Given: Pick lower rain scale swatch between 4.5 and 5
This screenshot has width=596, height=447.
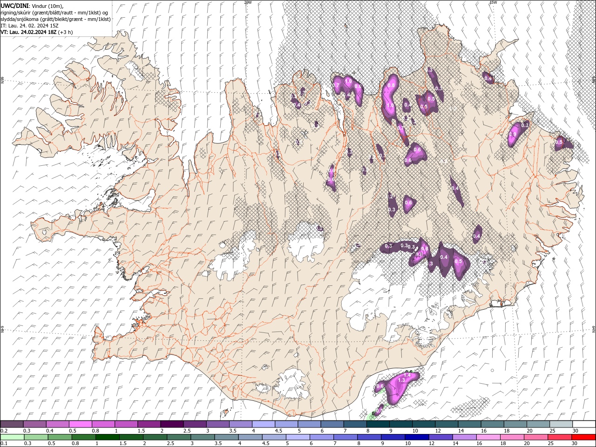Looking at the screenshot, I should 273,437.
